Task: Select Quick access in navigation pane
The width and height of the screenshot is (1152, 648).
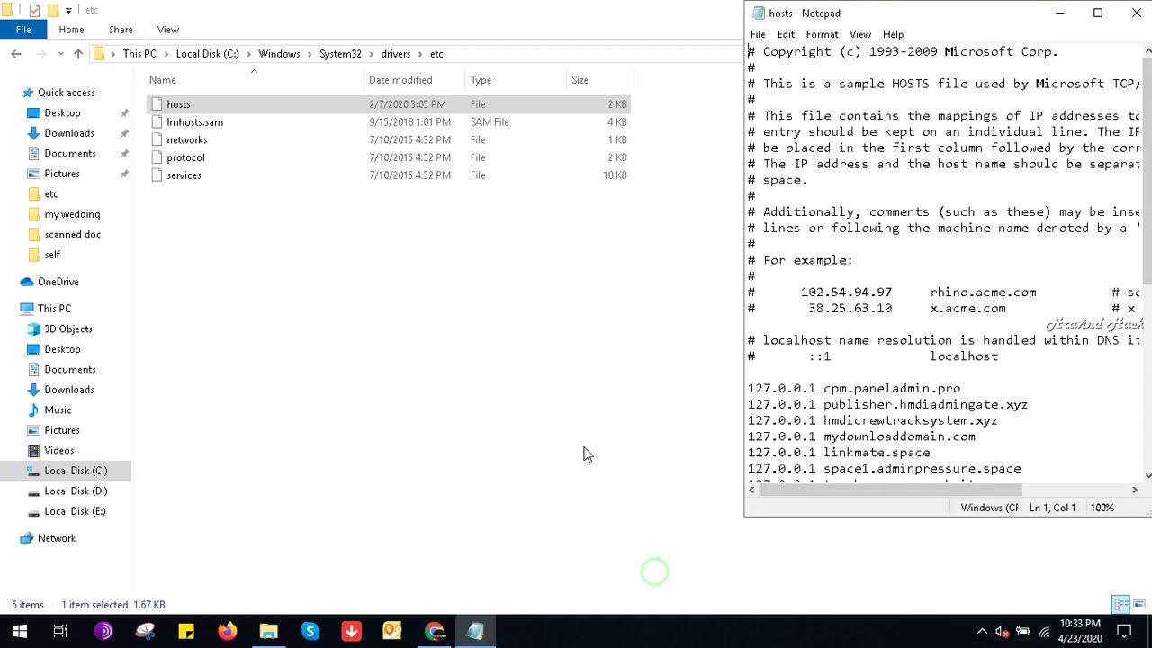Action: [66, 93]
